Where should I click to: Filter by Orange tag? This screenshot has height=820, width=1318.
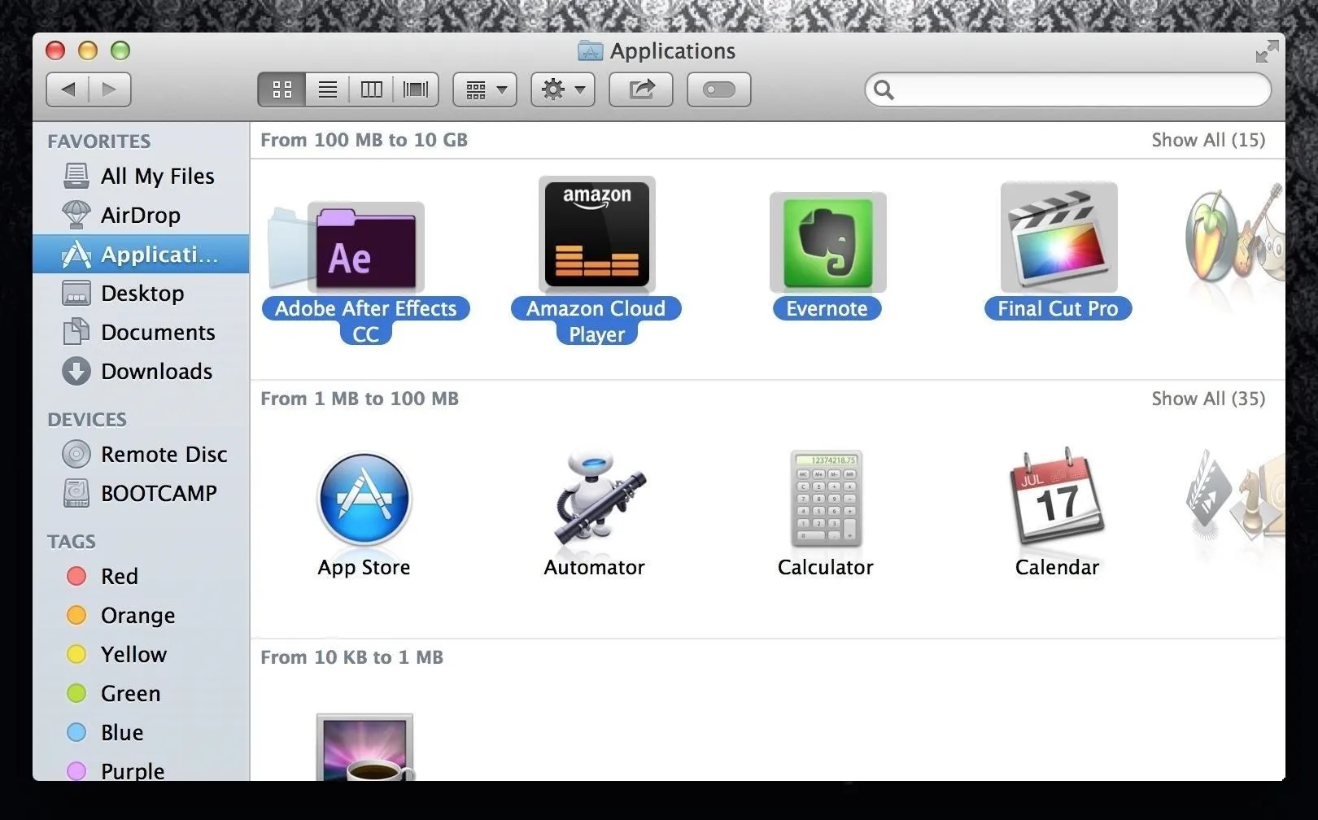point(141,615)
